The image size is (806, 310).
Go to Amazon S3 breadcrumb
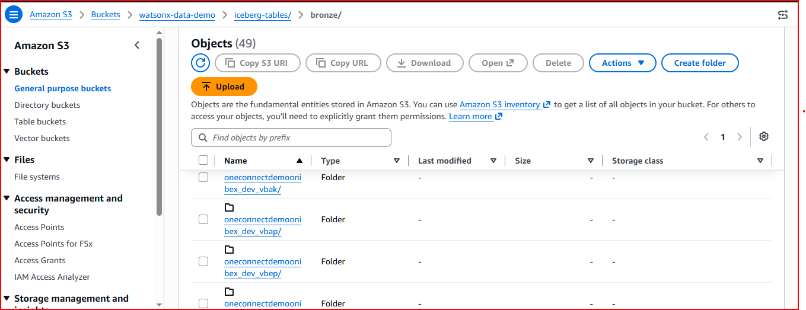tap(51, 14)
